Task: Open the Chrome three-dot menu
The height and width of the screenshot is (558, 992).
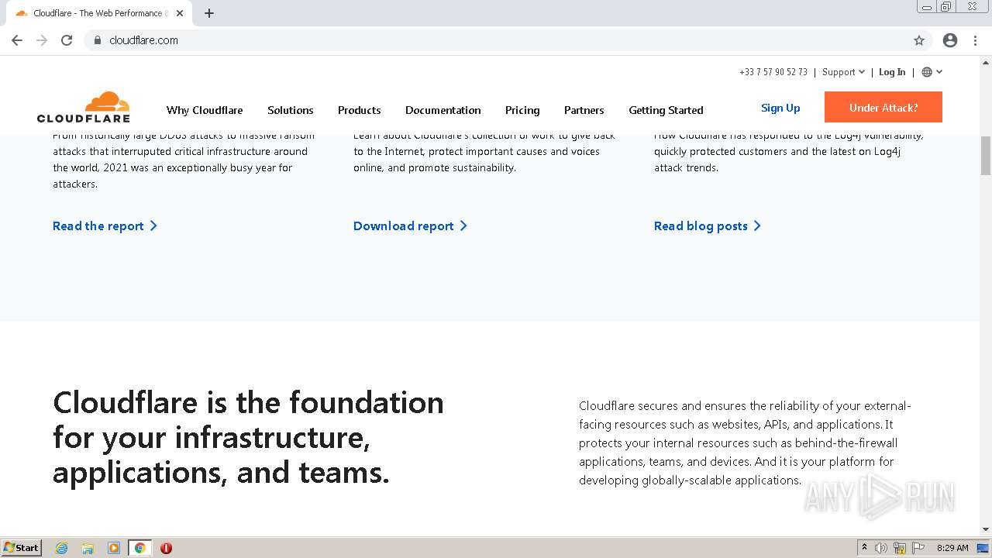Action: pyautogui.click(x=975, y=40)
